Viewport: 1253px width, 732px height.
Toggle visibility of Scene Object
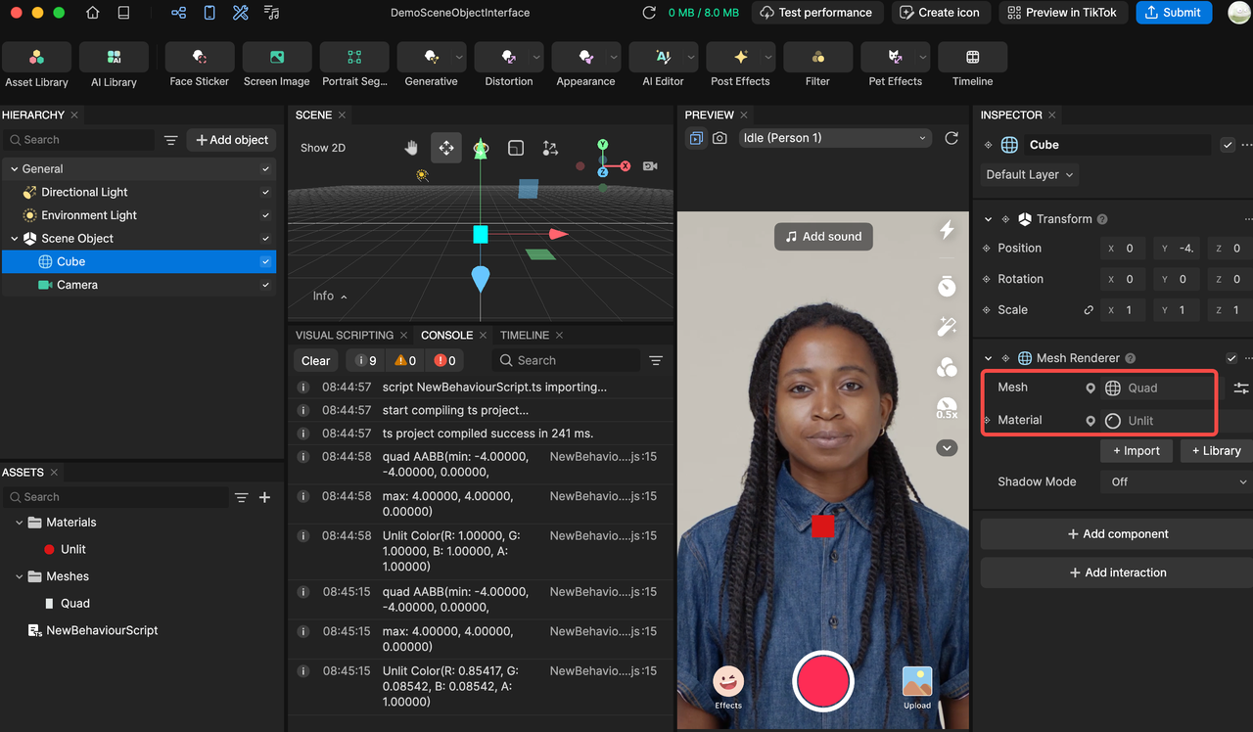point(265,239)
